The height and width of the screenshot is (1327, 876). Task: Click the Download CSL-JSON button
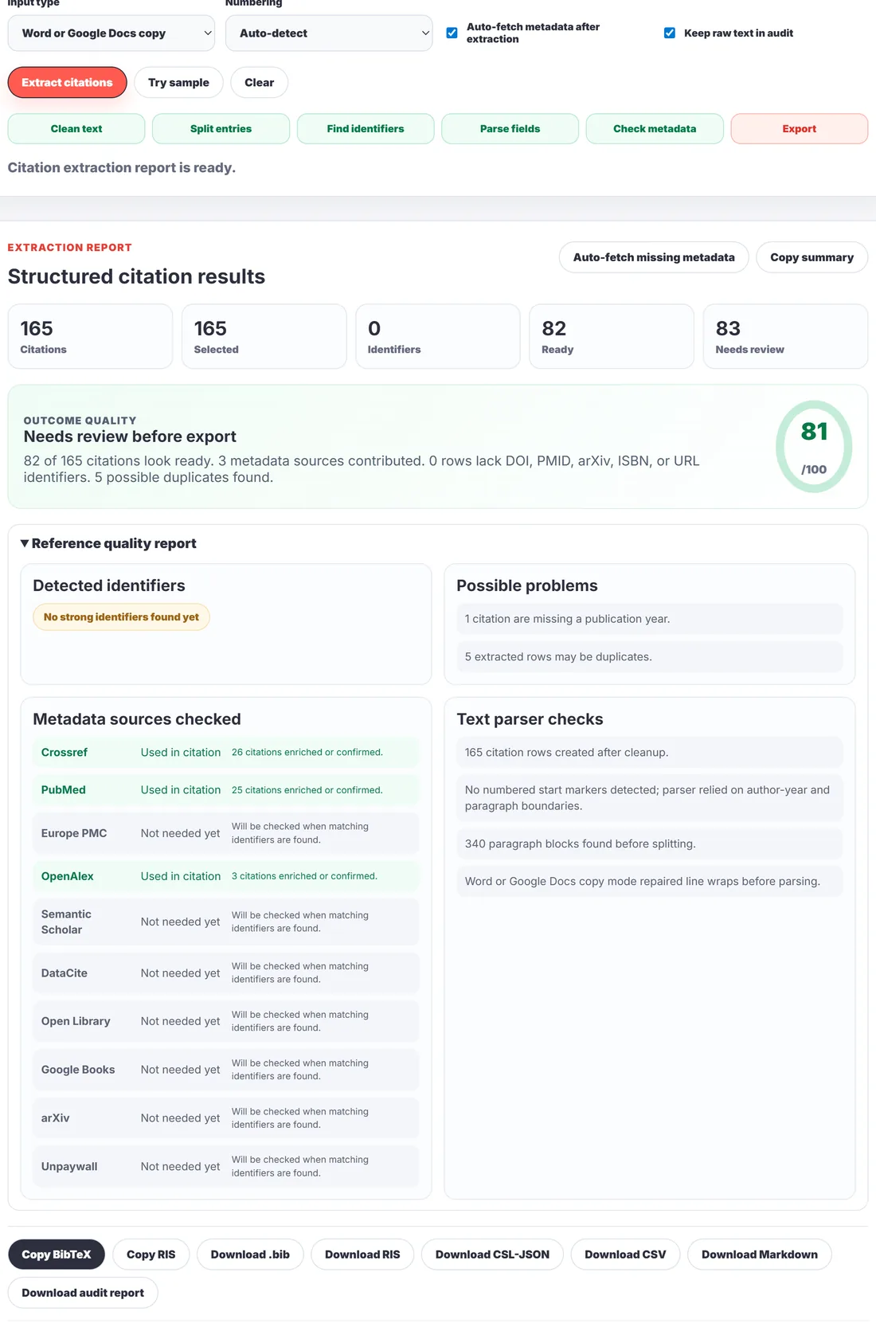pos(492,1255)
